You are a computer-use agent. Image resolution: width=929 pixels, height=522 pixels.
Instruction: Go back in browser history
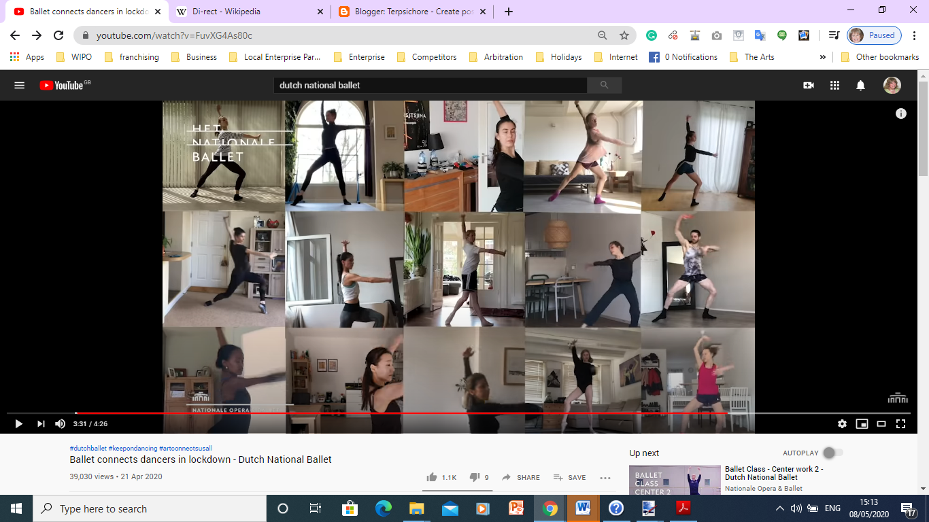click(x=15, y=35)
